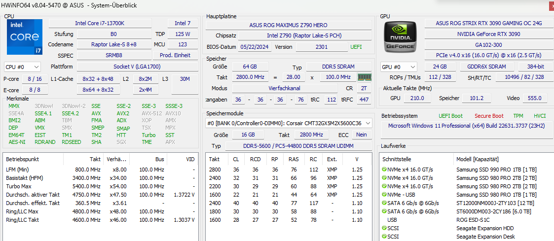
Task: Click the ST12000NM000J drive status checkmark
Action: point(384,203)
